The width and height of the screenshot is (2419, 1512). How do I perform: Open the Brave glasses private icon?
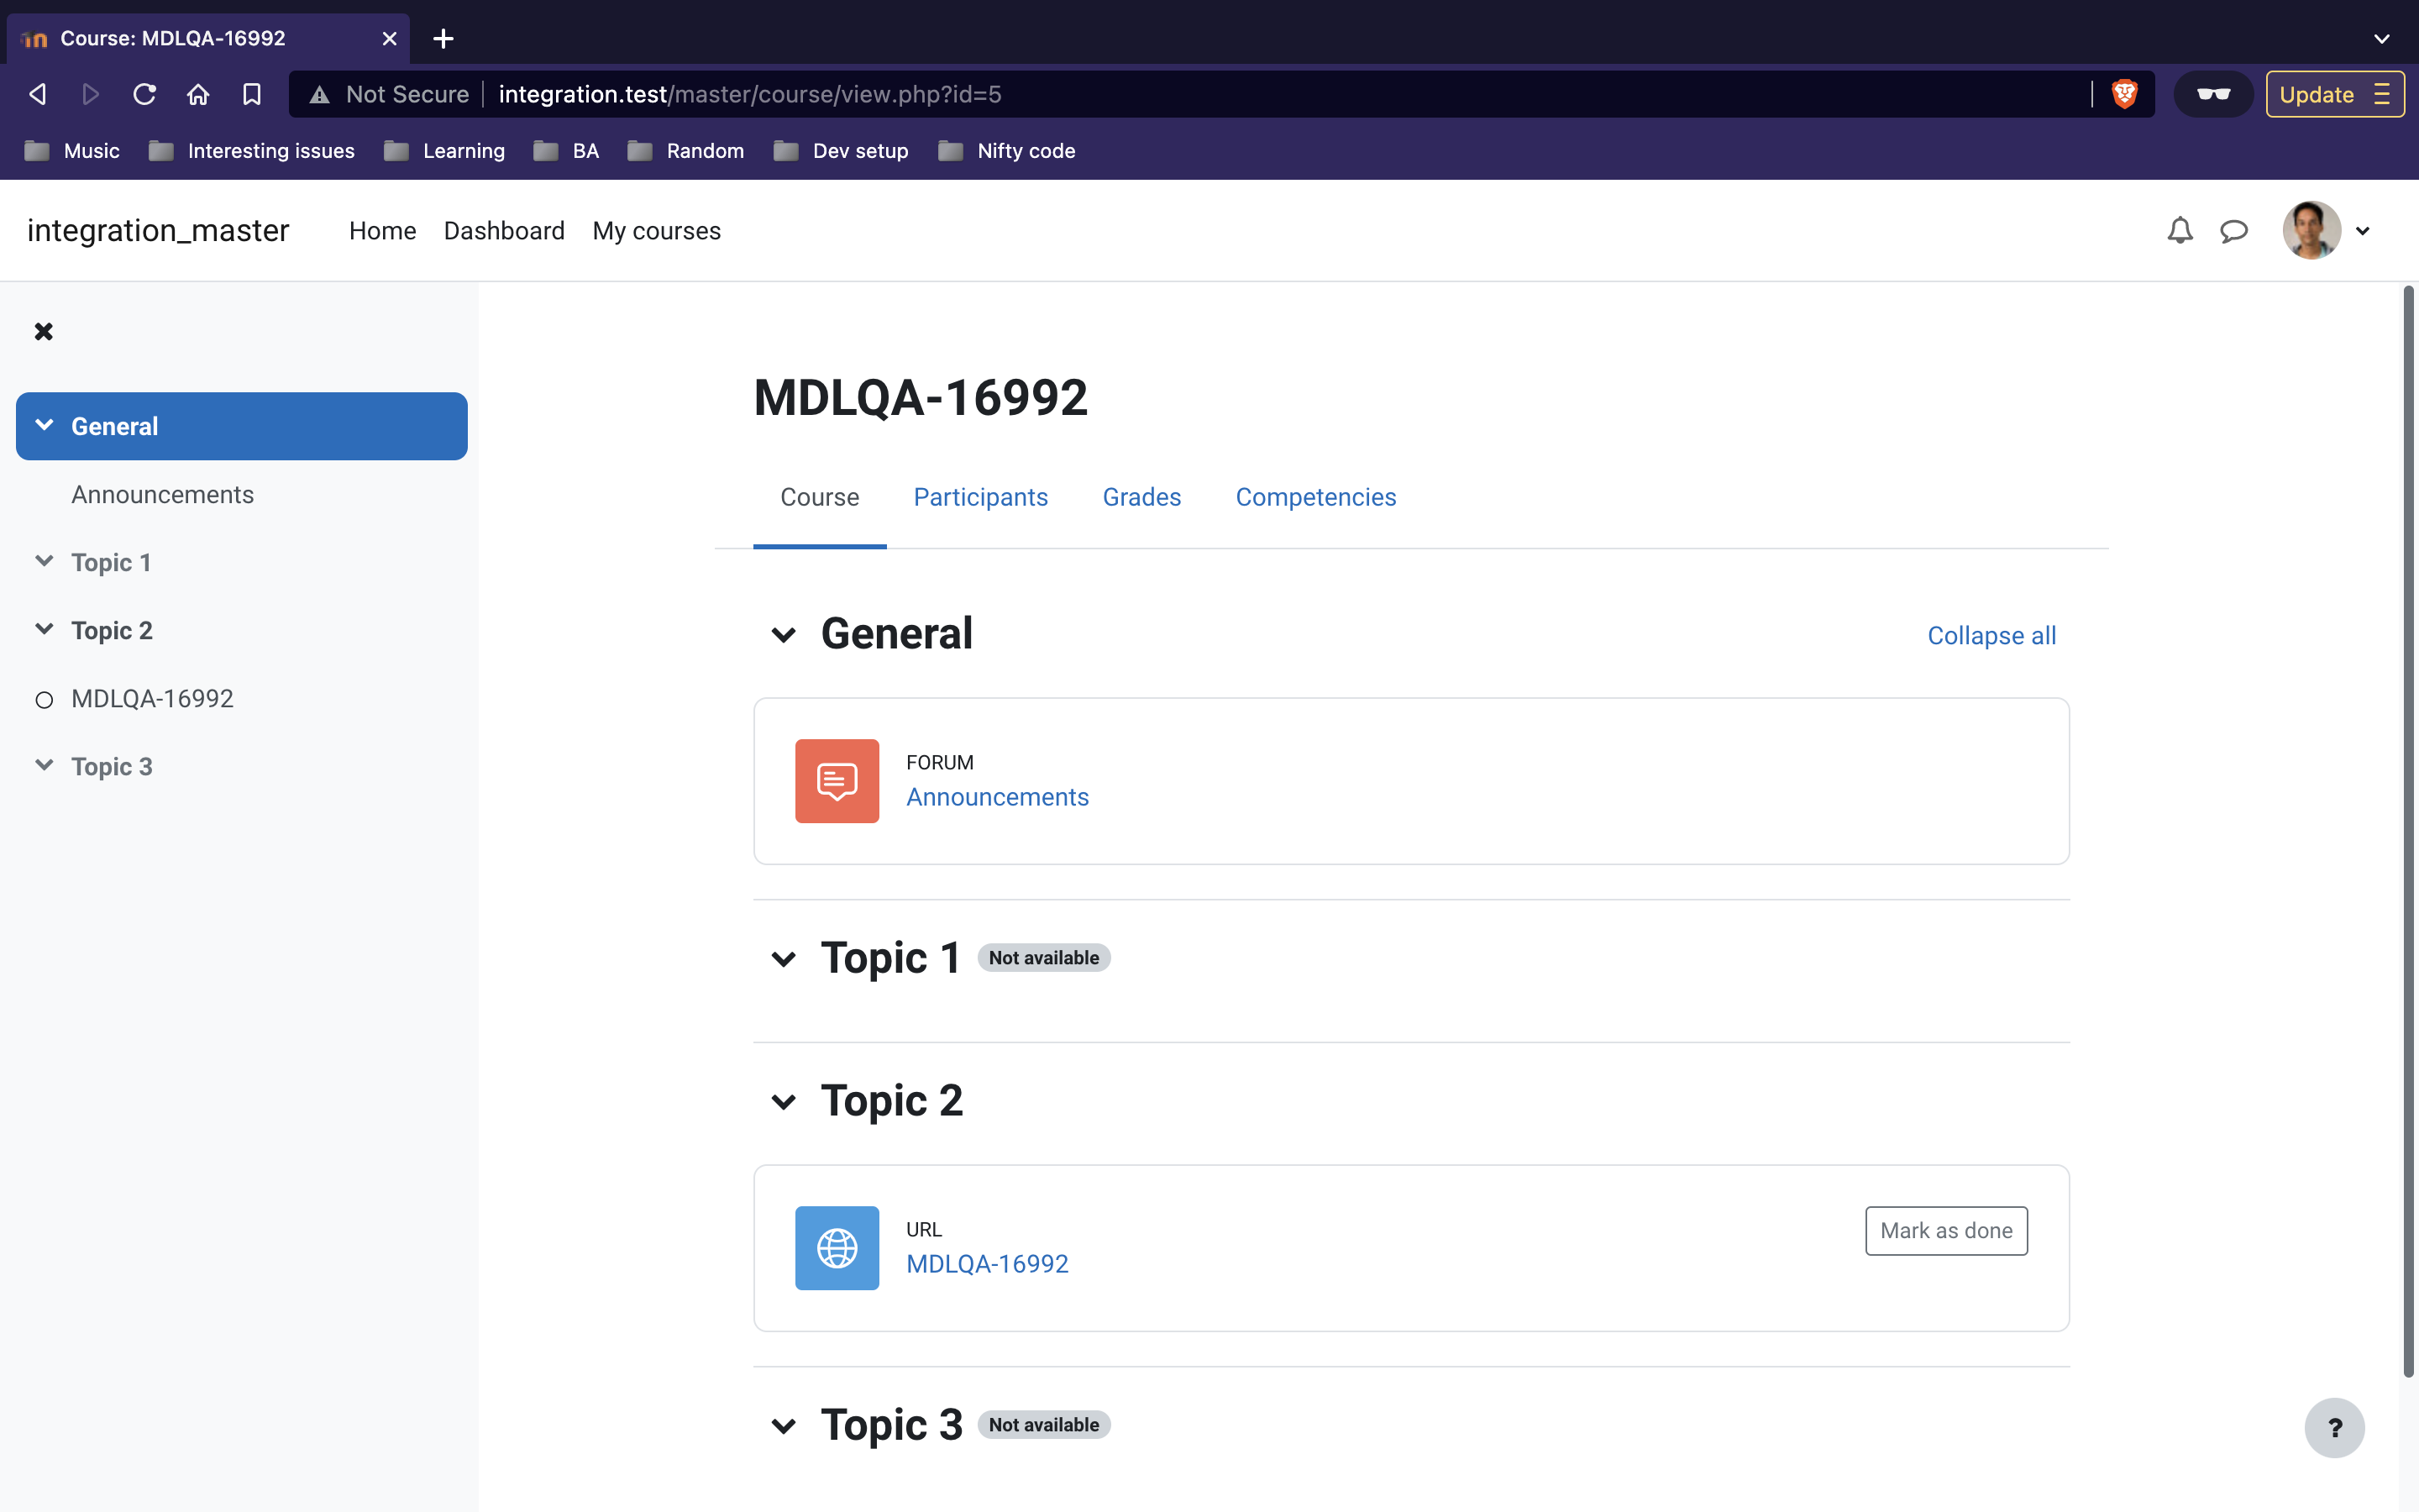pos(2213,94)
